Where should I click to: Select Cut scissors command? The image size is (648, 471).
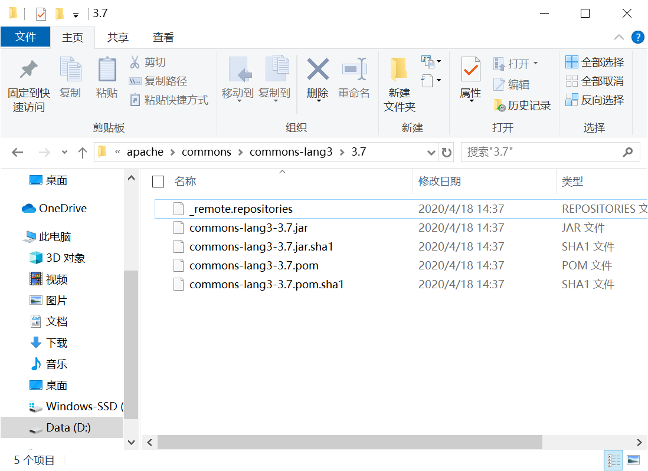pyautogui.click(x=148, y=62)
